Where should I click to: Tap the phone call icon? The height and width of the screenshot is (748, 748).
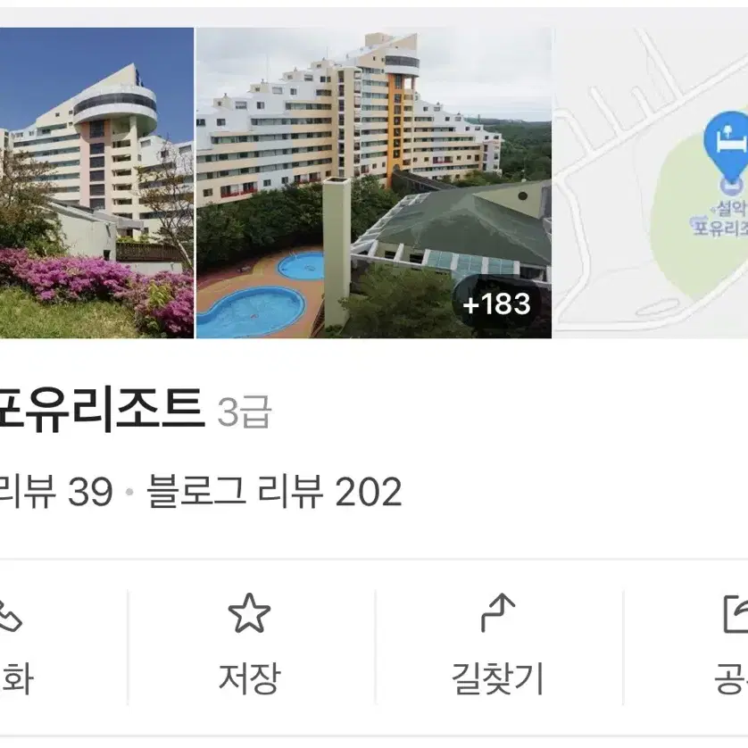(x=10, y=615)
